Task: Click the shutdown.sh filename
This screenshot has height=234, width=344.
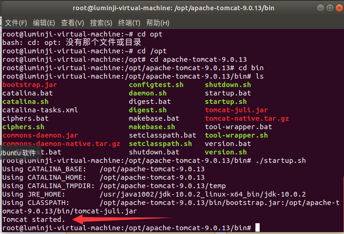Action: 228,85
